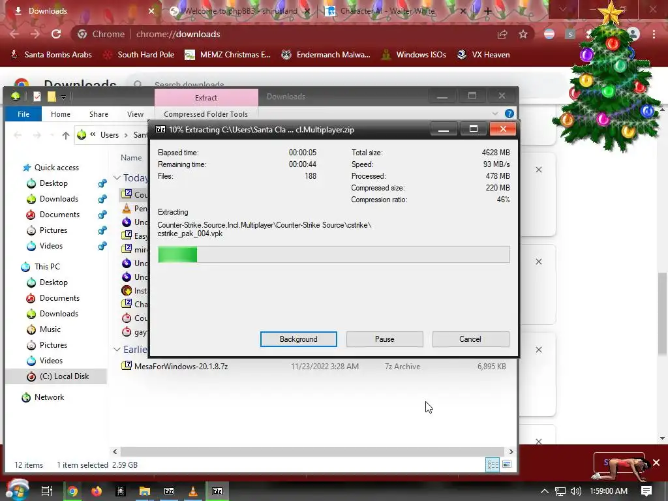Screen dimensions: 668x501
Task: Open the Chrome three-dot menu
Action: pyautogui.click(x=654, y=34)
